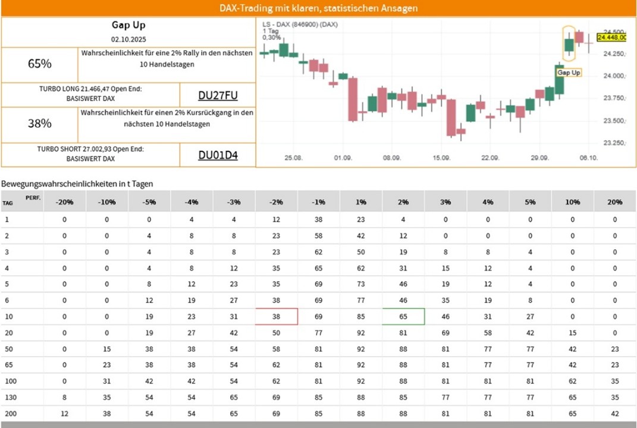The width and height of the screenshot is (637, 428).
Task: Click the TURBO LONG 21.466,47 description
Action: click(90, 94)
